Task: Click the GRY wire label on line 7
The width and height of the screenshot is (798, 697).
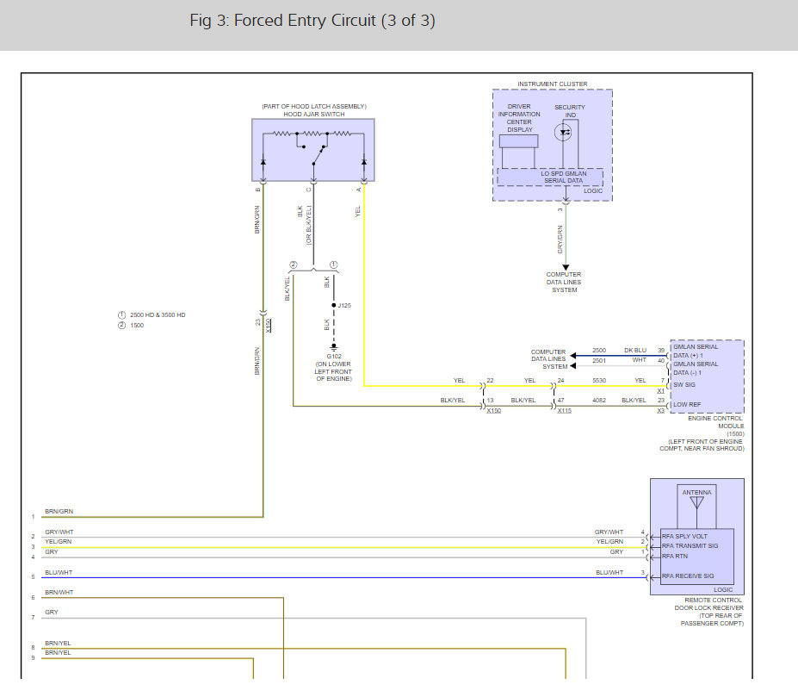Action: pos(52,612)
